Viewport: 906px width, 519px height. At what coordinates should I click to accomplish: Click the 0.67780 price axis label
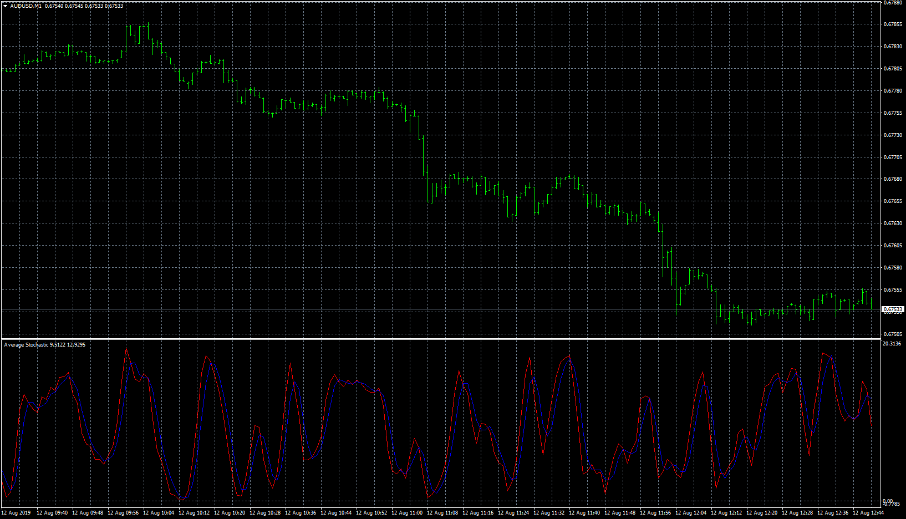[893, 91]
